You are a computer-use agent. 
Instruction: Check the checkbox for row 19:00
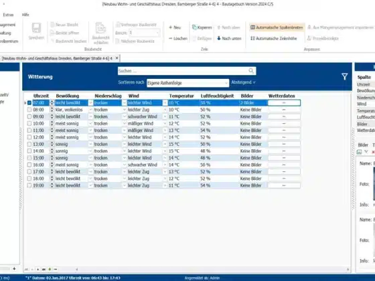pos(29,185)
